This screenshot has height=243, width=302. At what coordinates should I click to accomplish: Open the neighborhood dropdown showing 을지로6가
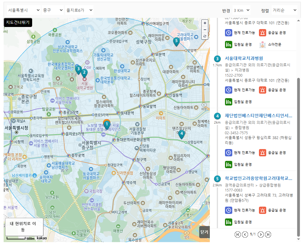coord(79,10)
